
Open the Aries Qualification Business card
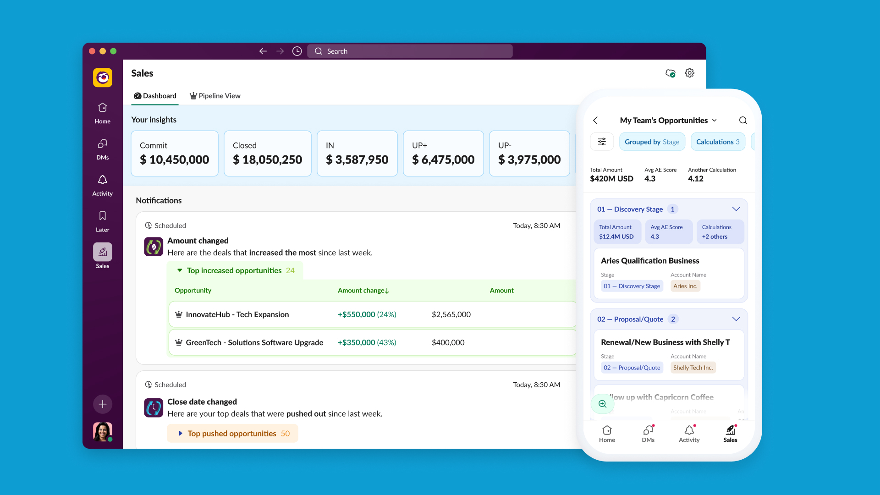650,260
